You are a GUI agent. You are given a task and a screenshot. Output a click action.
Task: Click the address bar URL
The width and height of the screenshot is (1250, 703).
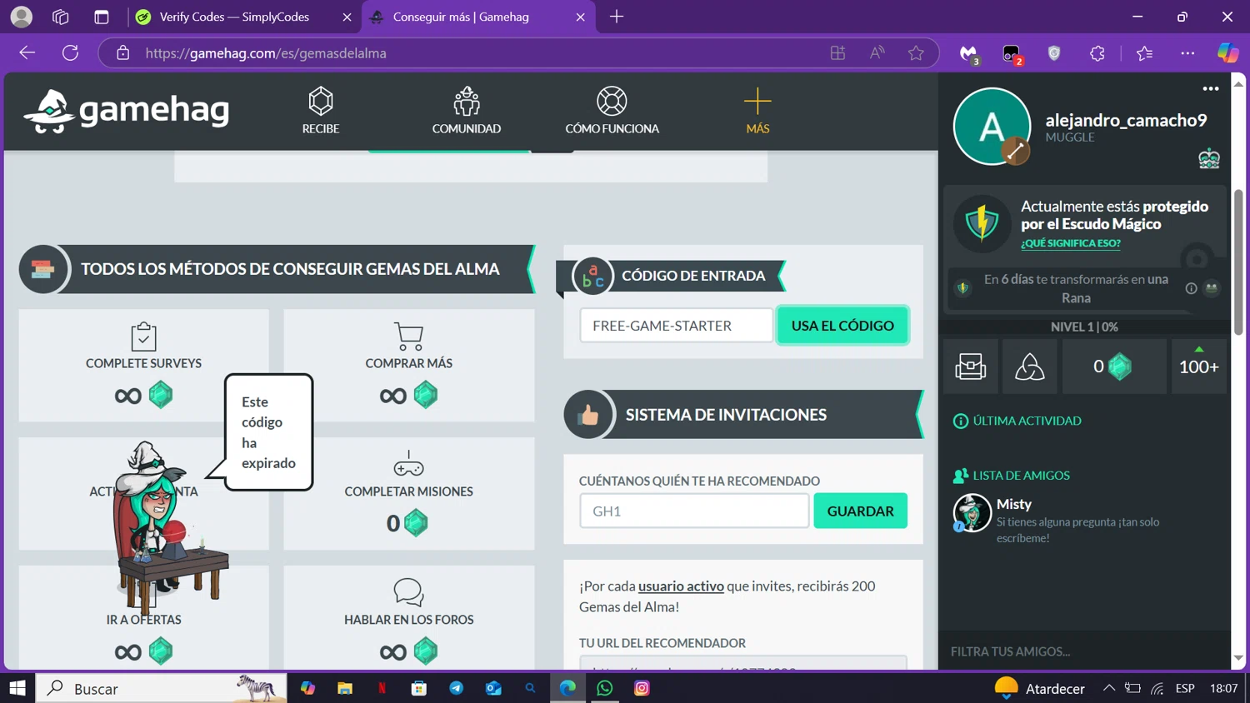[266, 53]
